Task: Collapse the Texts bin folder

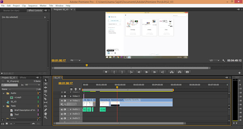Action: point(4,106)
